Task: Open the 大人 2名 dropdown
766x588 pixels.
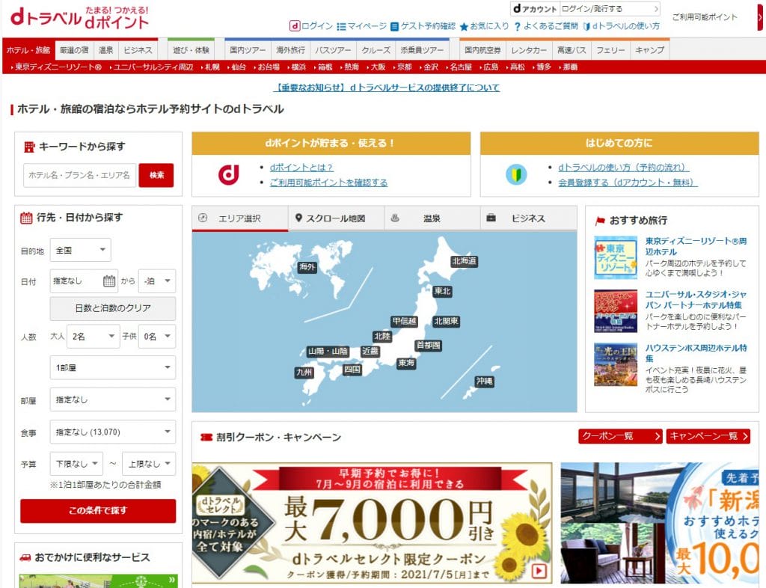Action: coord(93,336)
